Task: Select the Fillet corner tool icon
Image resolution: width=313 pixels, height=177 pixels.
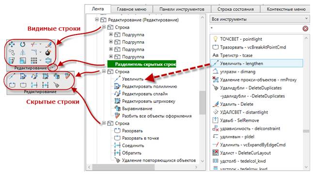Action: click(x=34, y=52)
